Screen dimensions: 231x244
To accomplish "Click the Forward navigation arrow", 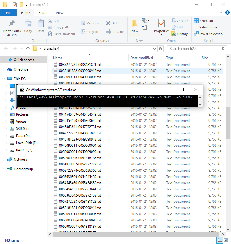I will point(15,49).
